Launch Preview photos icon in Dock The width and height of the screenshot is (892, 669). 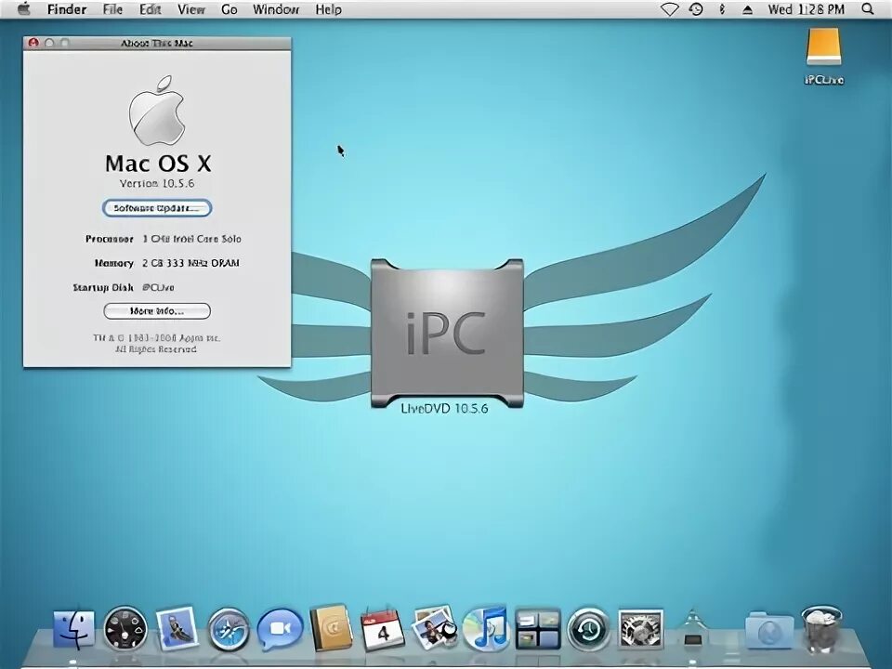pos(435,628)
